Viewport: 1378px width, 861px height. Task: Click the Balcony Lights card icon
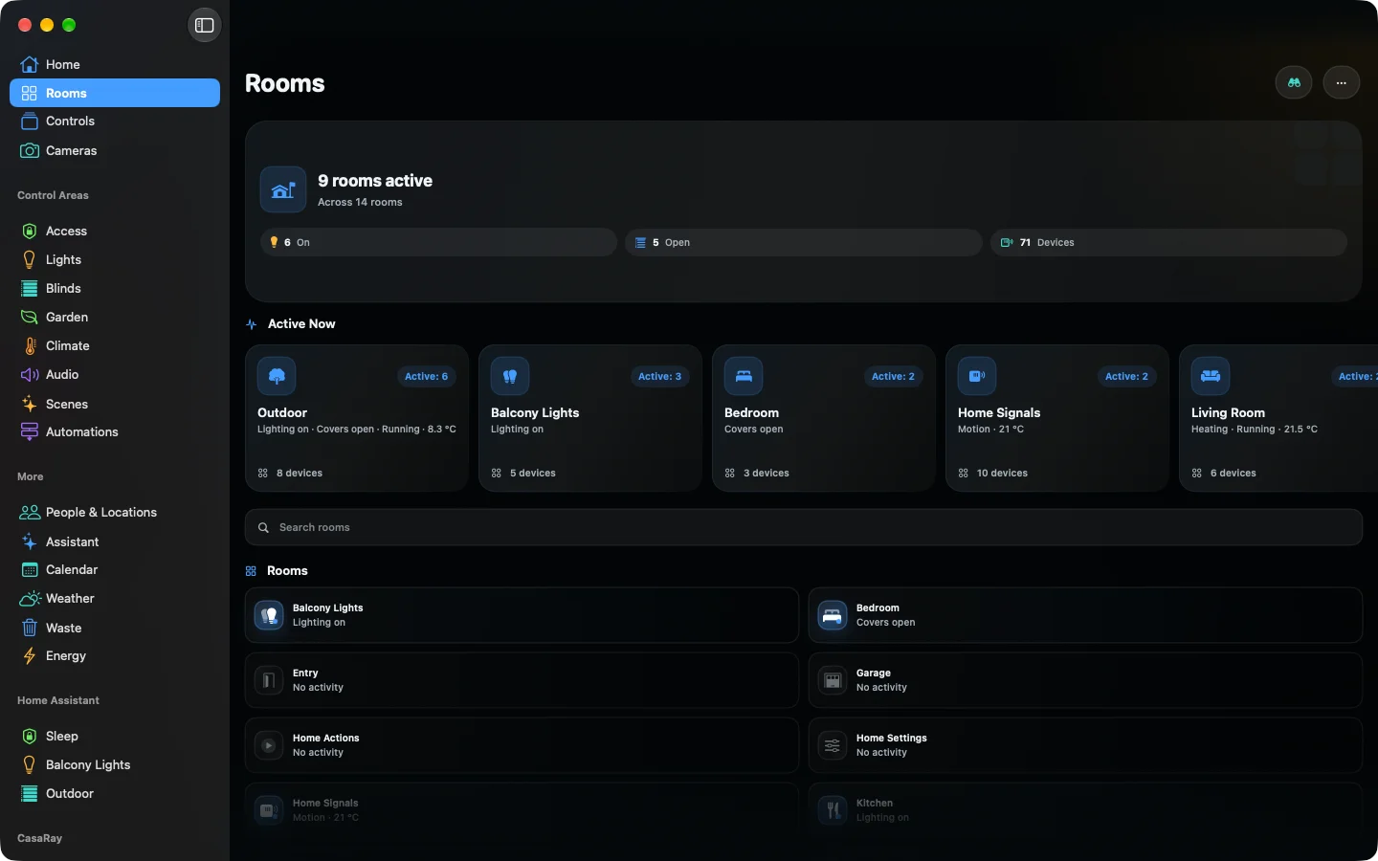point(510,376)
